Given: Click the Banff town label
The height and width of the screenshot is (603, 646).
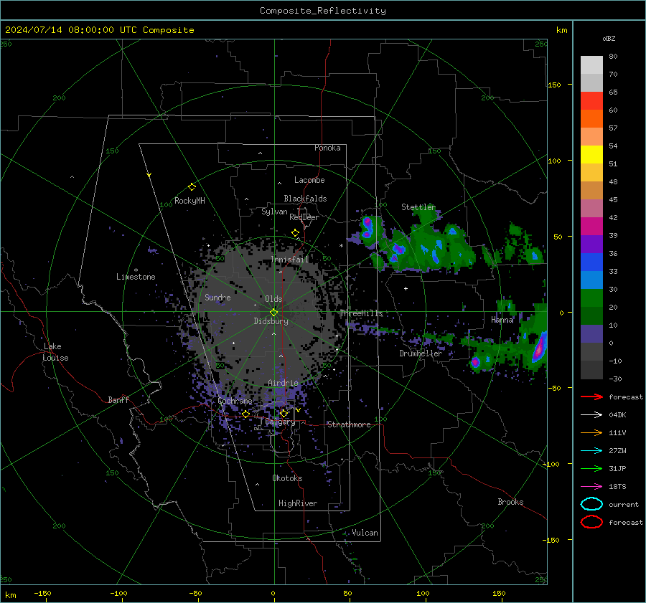Looking at the screenshot, I should [x=118, y=400].
